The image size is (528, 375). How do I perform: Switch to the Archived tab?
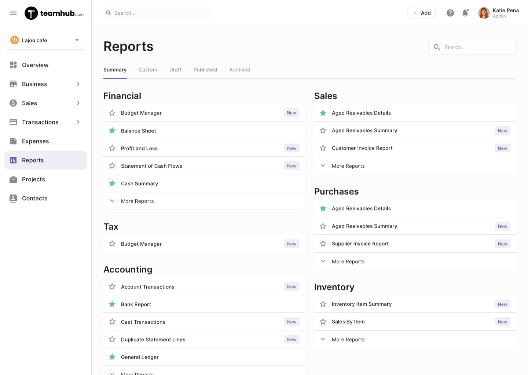coord(240,70)
